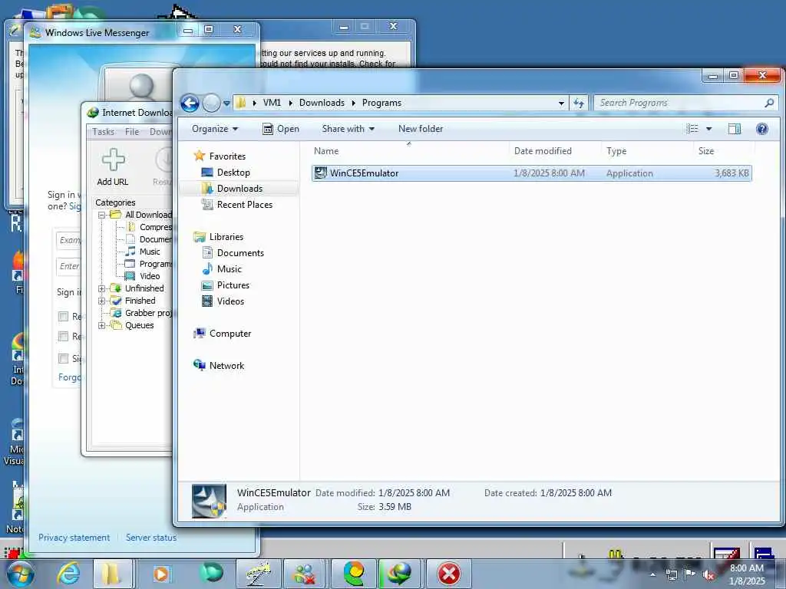Click the red X taskbar icon
This screenshot has height=589, width=786.
[448, 574]
